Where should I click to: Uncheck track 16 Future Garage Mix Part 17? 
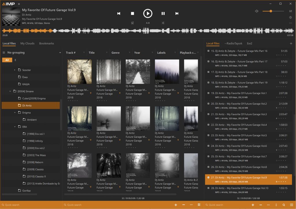(208, 61)
